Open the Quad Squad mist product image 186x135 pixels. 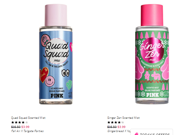pos(56,54)
